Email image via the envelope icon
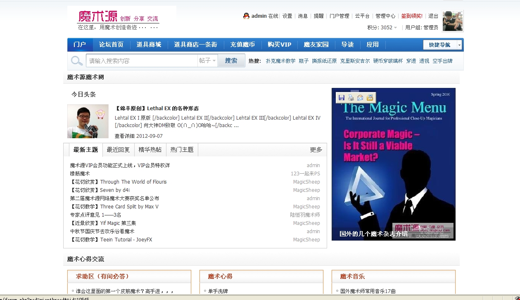Viewport: 520px width, 300px height. [360, 97]
